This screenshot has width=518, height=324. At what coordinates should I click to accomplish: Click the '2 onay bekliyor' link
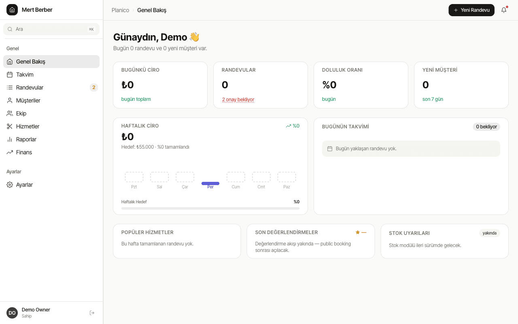(238, 100)
